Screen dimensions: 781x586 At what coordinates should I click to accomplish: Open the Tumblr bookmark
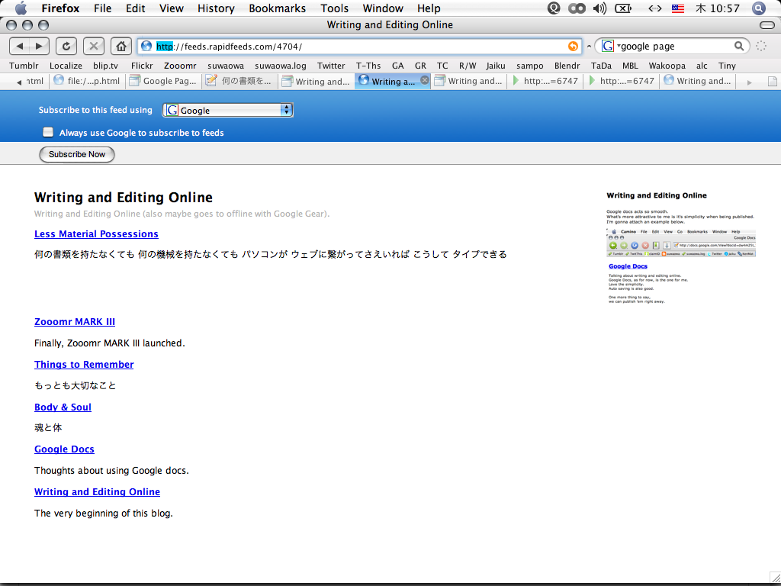tap(24, 66)
